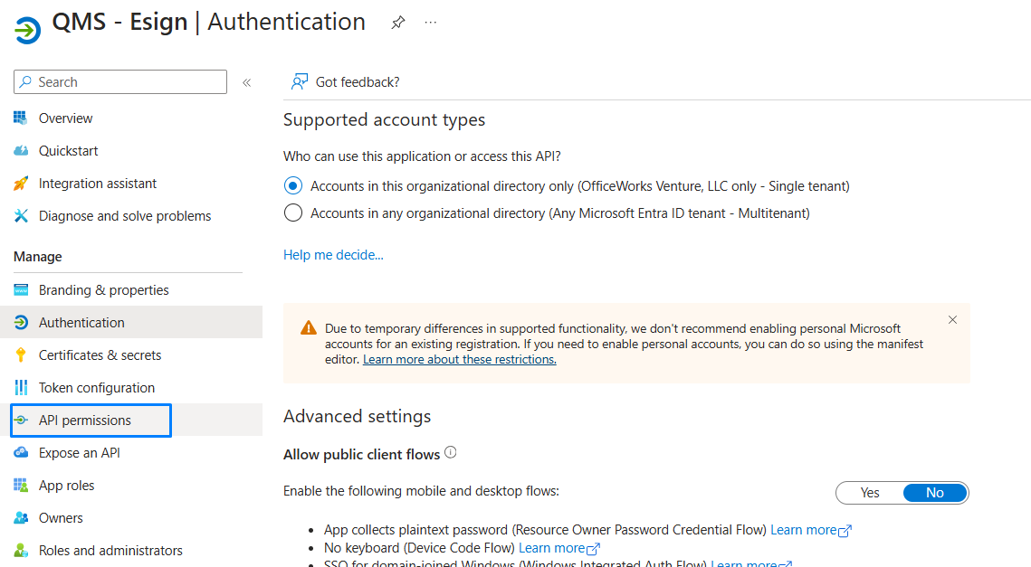
Task: Open the Help me decide... link
Action: (333, 255)
